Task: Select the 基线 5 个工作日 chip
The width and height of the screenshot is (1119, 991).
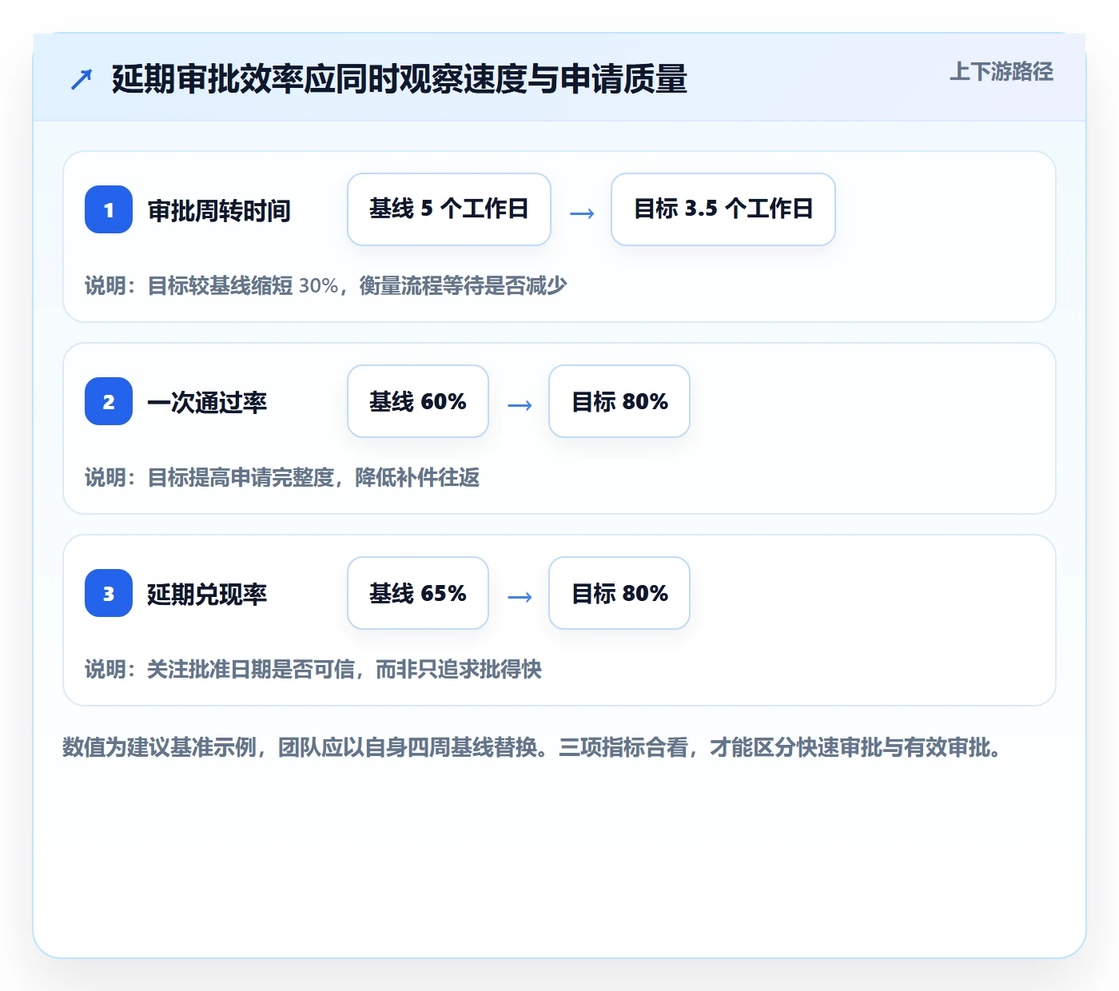Action: [x=449, y=209]
